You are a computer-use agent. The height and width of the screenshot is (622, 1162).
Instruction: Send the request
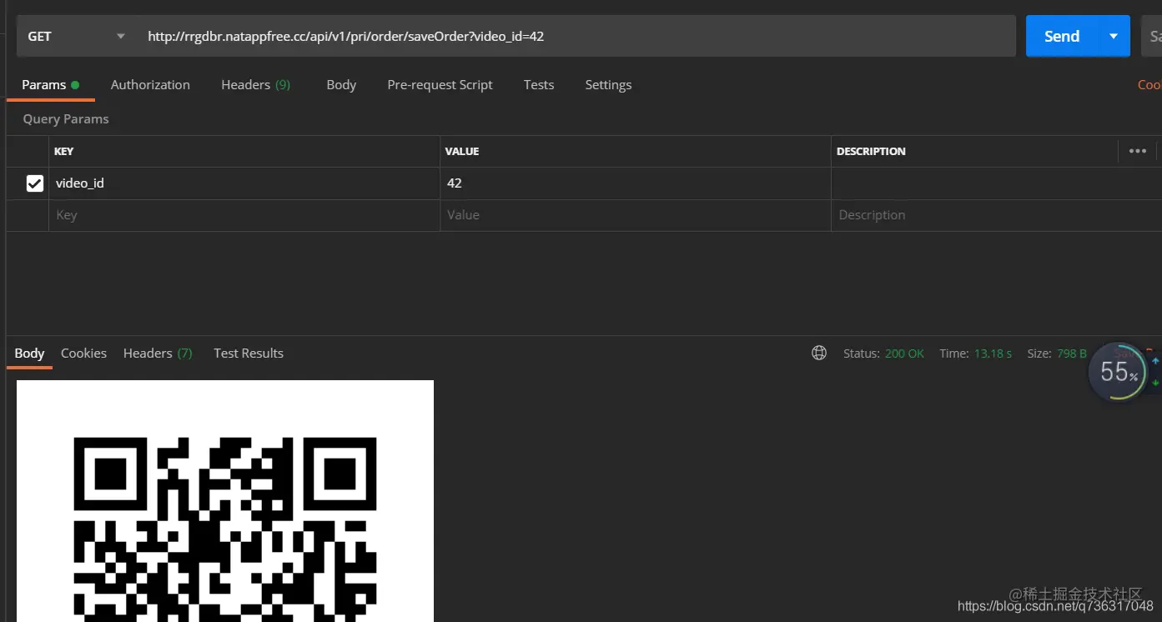[1062, 37]
